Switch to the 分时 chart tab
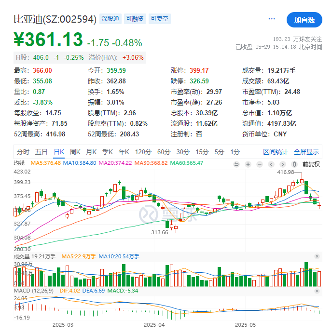The width and height of the screenshot is (332, 333). point(23,152)
